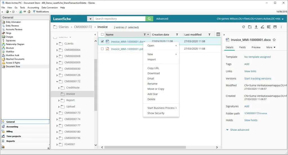Screen dimensions: 288x155
Task: Collapse the details pane arrow
Action: click(x=224, y=35)
